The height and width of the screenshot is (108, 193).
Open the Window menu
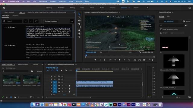79,1
